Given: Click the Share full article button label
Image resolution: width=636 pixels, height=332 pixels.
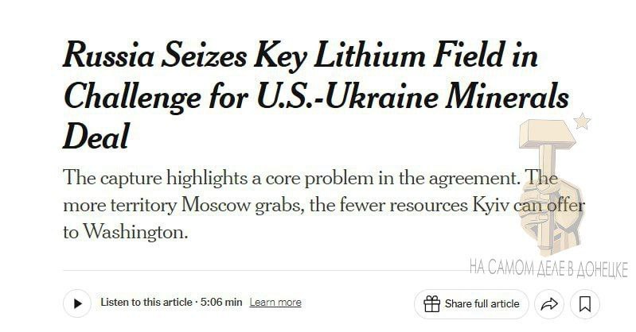Looking at the screenshot, I should (x=482, y=303).
